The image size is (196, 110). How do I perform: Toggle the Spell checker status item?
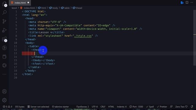(x=150, y=107)
